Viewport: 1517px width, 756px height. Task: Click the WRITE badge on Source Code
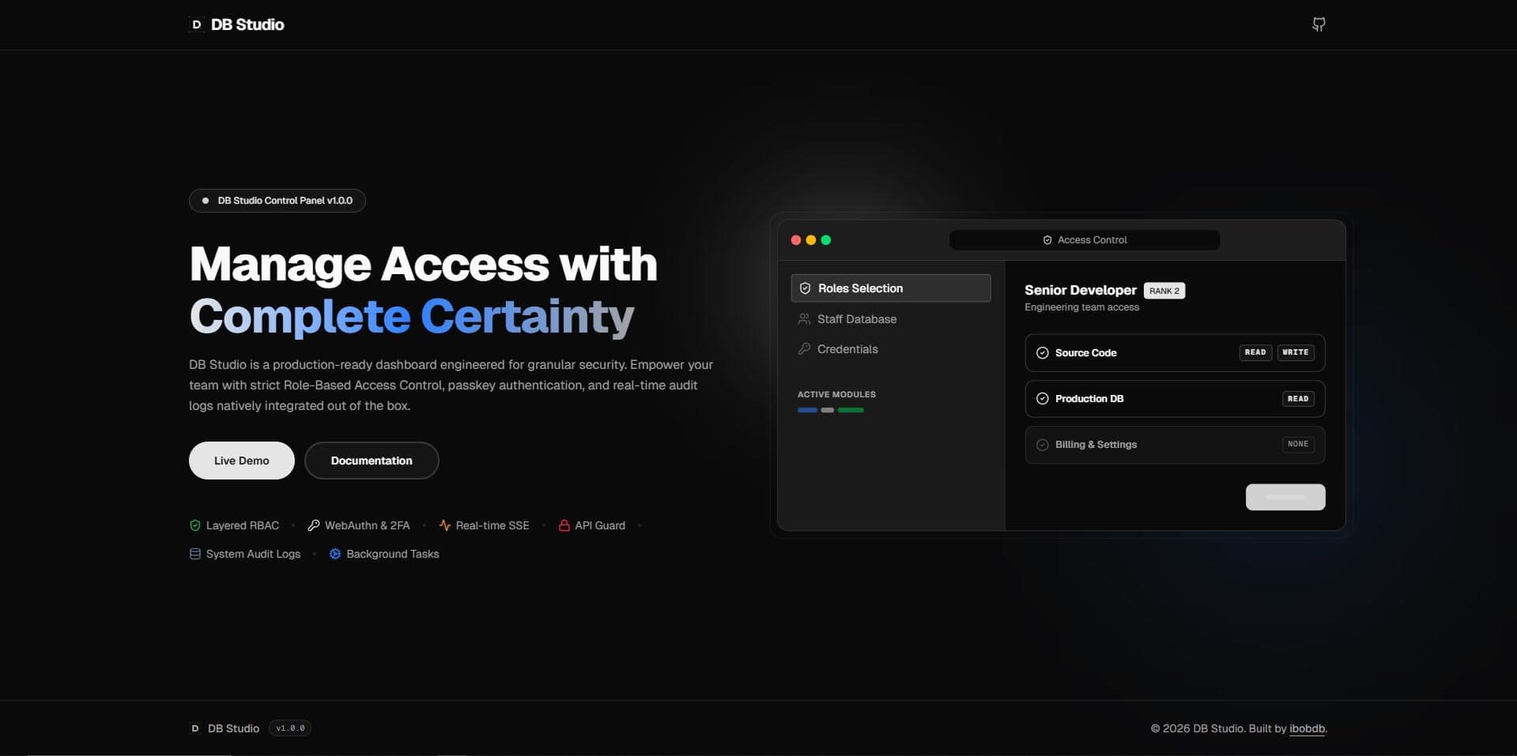click(1295, 352)
